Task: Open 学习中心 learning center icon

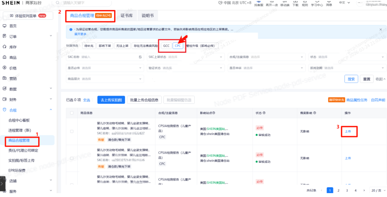Action: [x=317, y=3]
